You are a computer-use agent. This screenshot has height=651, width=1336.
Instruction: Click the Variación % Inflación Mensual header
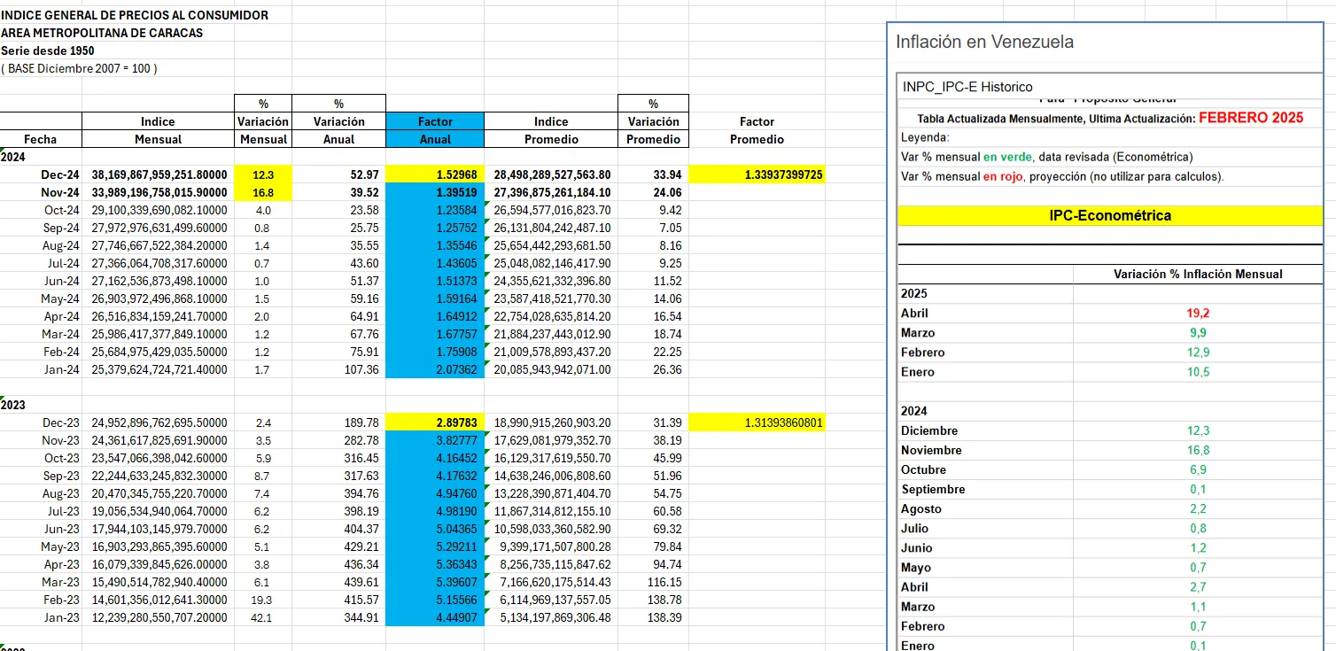coord(1198,274)
